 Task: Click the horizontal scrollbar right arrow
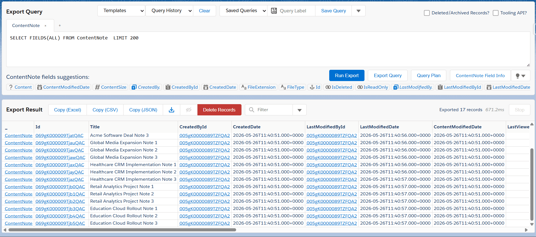coord(526,230)
